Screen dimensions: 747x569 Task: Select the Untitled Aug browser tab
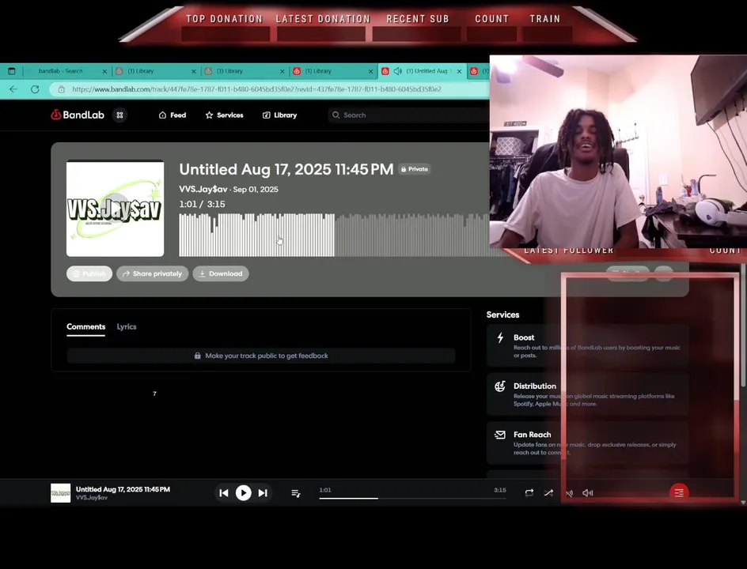point(422,71)
